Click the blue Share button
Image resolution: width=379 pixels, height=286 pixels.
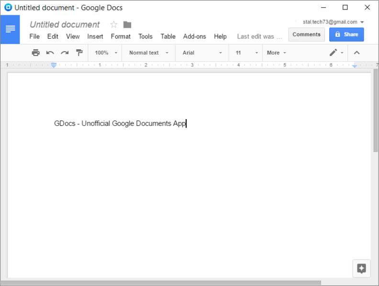[x=346, y=34]
